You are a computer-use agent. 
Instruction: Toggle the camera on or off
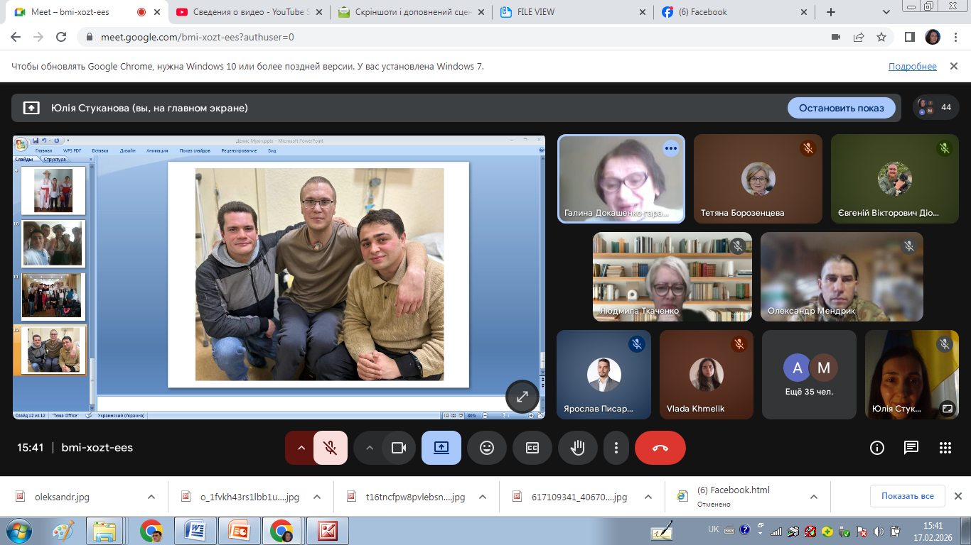point(398,448)
